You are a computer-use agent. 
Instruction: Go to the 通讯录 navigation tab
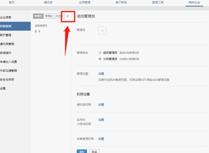coord(48,3)
